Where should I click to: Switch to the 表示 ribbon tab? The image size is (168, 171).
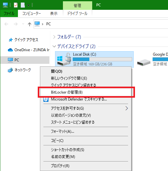(53, 13)
